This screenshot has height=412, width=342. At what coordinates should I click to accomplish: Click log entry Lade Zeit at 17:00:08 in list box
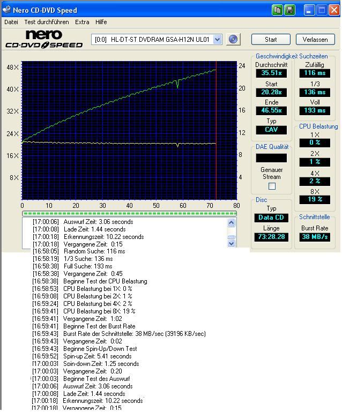[x=79, y=229]
